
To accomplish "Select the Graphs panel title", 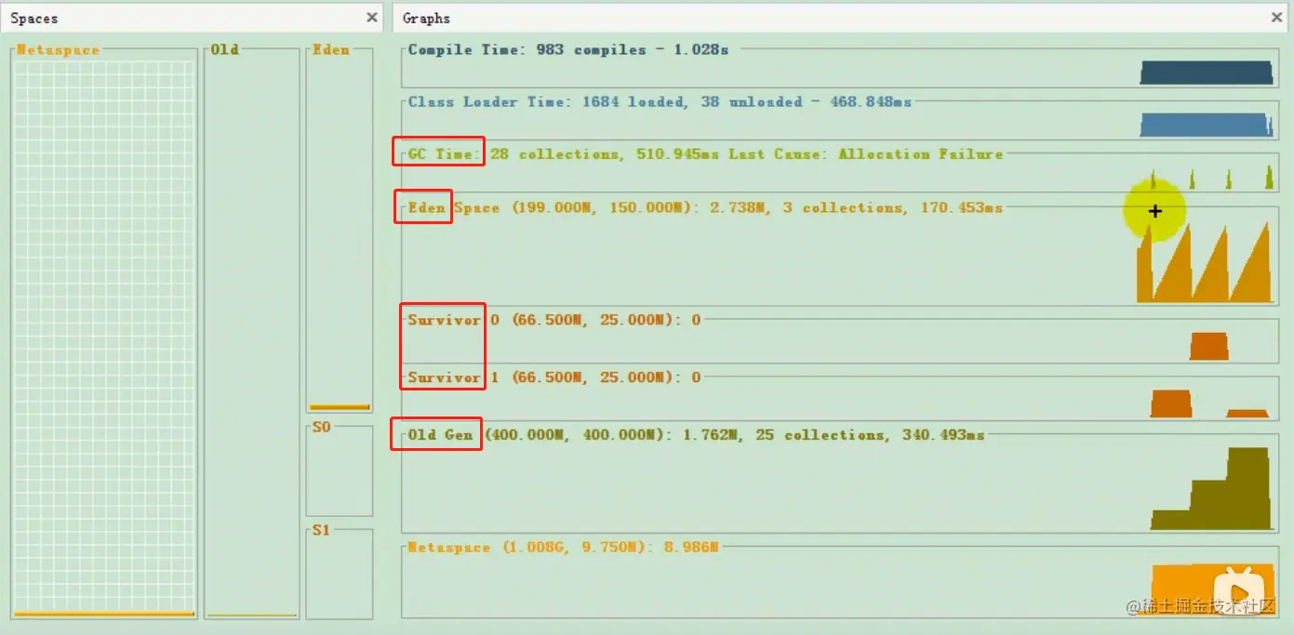I will [x=426, y=19].
